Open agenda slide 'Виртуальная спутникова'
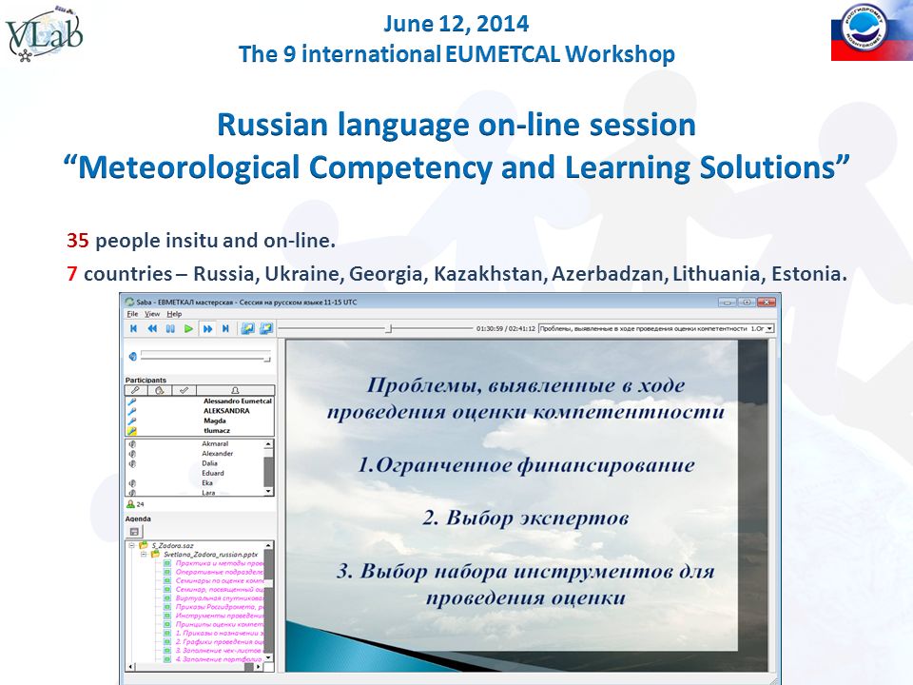The width and height of the screenshot is (913, 685). pyautogui.click(x=220, y=598)
